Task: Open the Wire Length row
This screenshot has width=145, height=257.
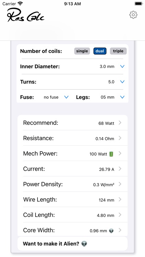Action: point(72,199)
